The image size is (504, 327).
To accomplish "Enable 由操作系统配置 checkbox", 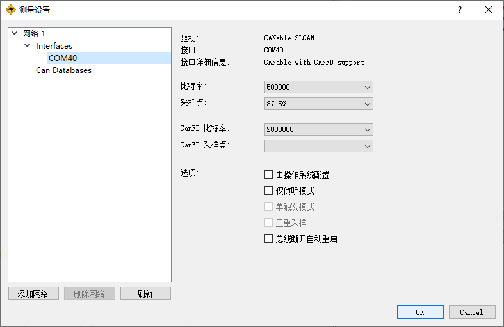I will pos(269,175).
